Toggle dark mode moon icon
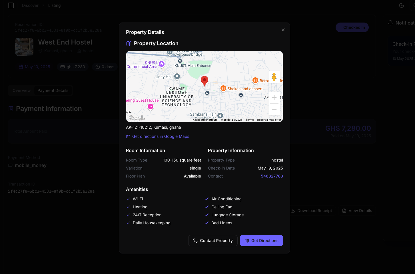The image size is (415, 274). tap(401, 5)
